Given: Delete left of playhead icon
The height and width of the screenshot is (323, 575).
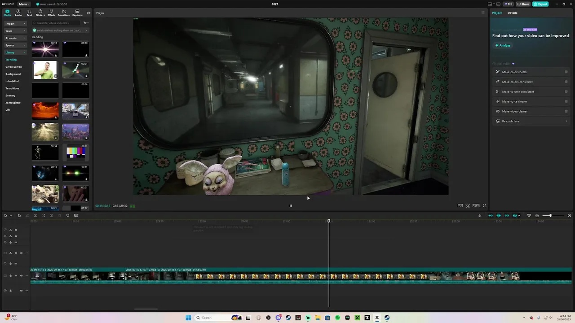Looking at the screenshot, I should click(x=44, y=216).
